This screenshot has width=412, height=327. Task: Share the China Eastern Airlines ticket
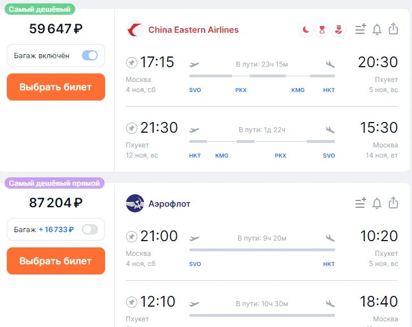393,29
